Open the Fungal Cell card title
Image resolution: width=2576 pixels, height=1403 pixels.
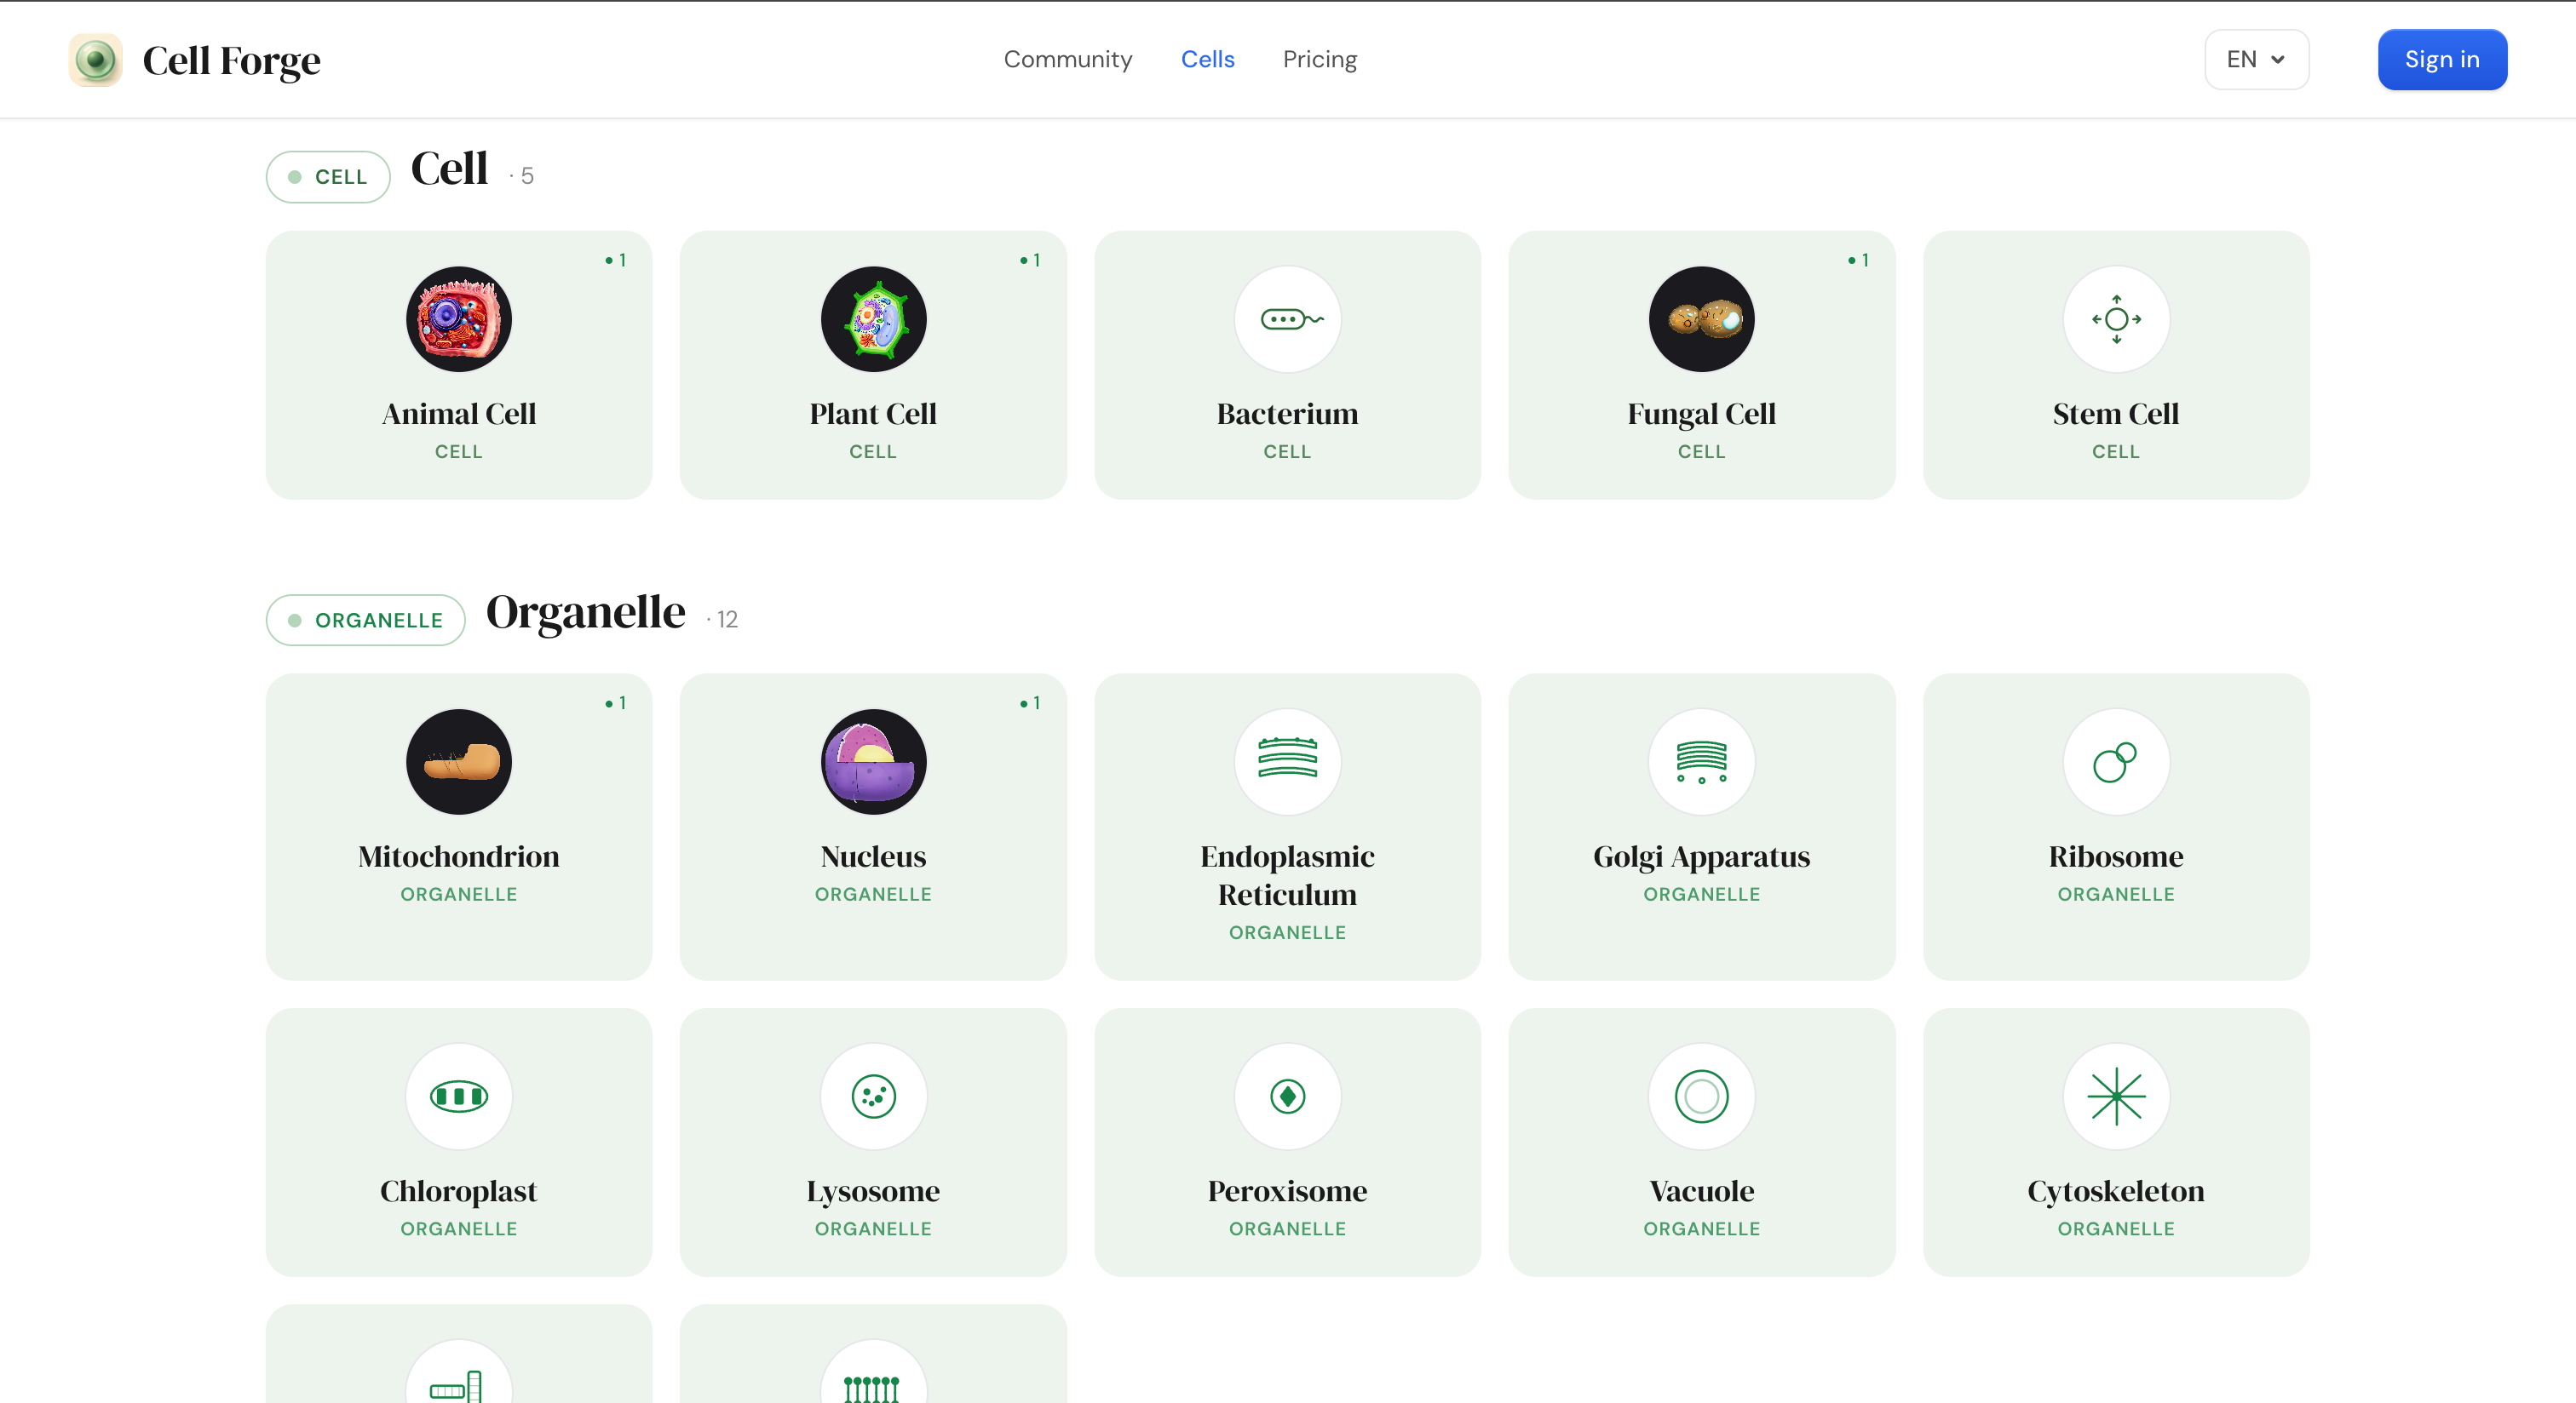1701,414
